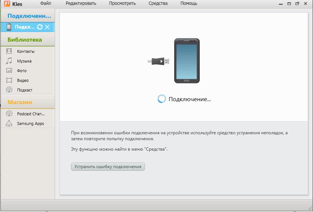Click the Подключение... spinner indicator
This screenshot has width=313, height=212.
(162, 99)
